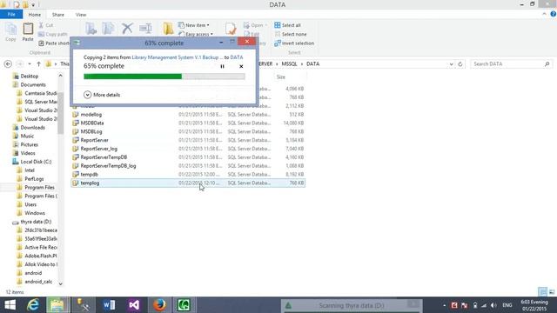557x313 pixels.
Task: Click the Help question mark icon
Action: coord(554,14)
